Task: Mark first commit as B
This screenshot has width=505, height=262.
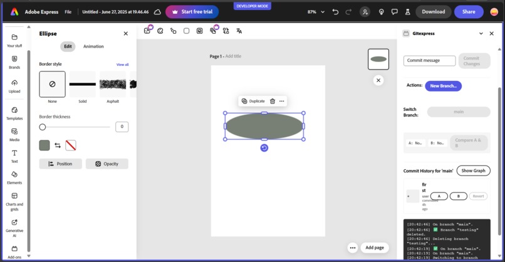Action: (x=458, y=196)
